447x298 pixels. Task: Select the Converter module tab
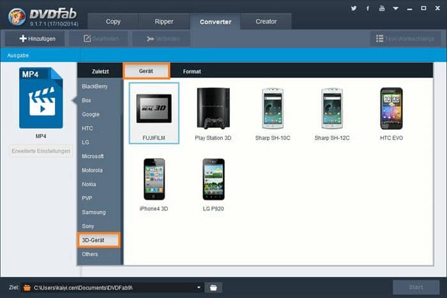(x=216, y=22)
